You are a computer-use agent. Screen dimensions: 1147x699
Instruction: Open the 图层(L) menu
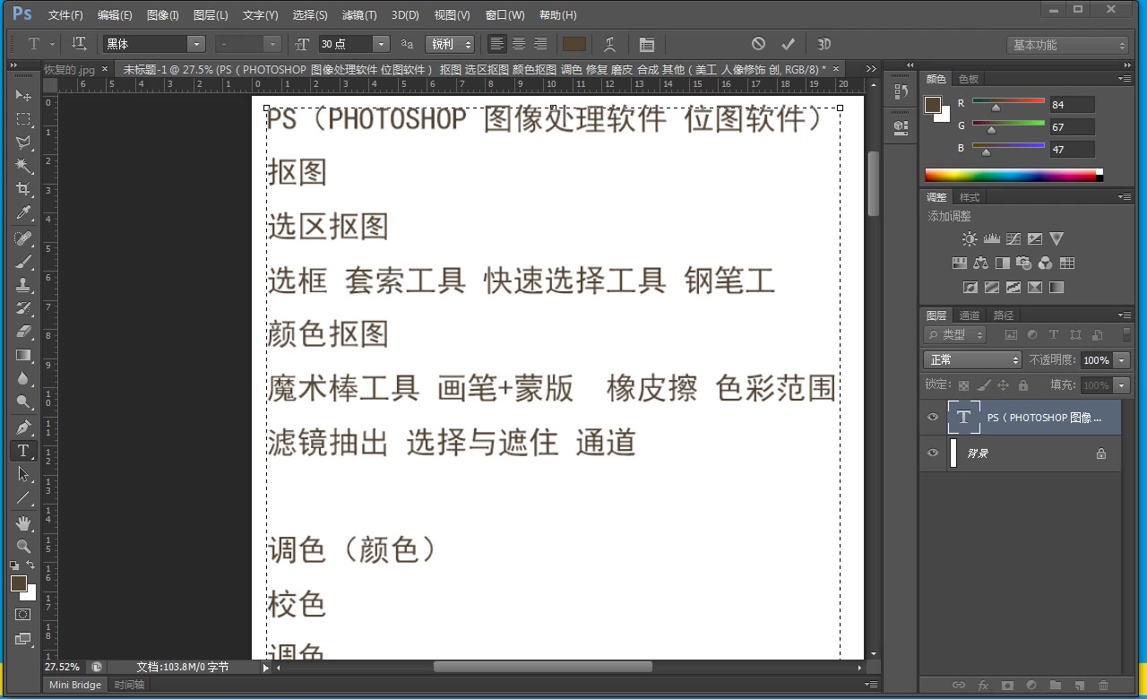(x=211, y=15)
